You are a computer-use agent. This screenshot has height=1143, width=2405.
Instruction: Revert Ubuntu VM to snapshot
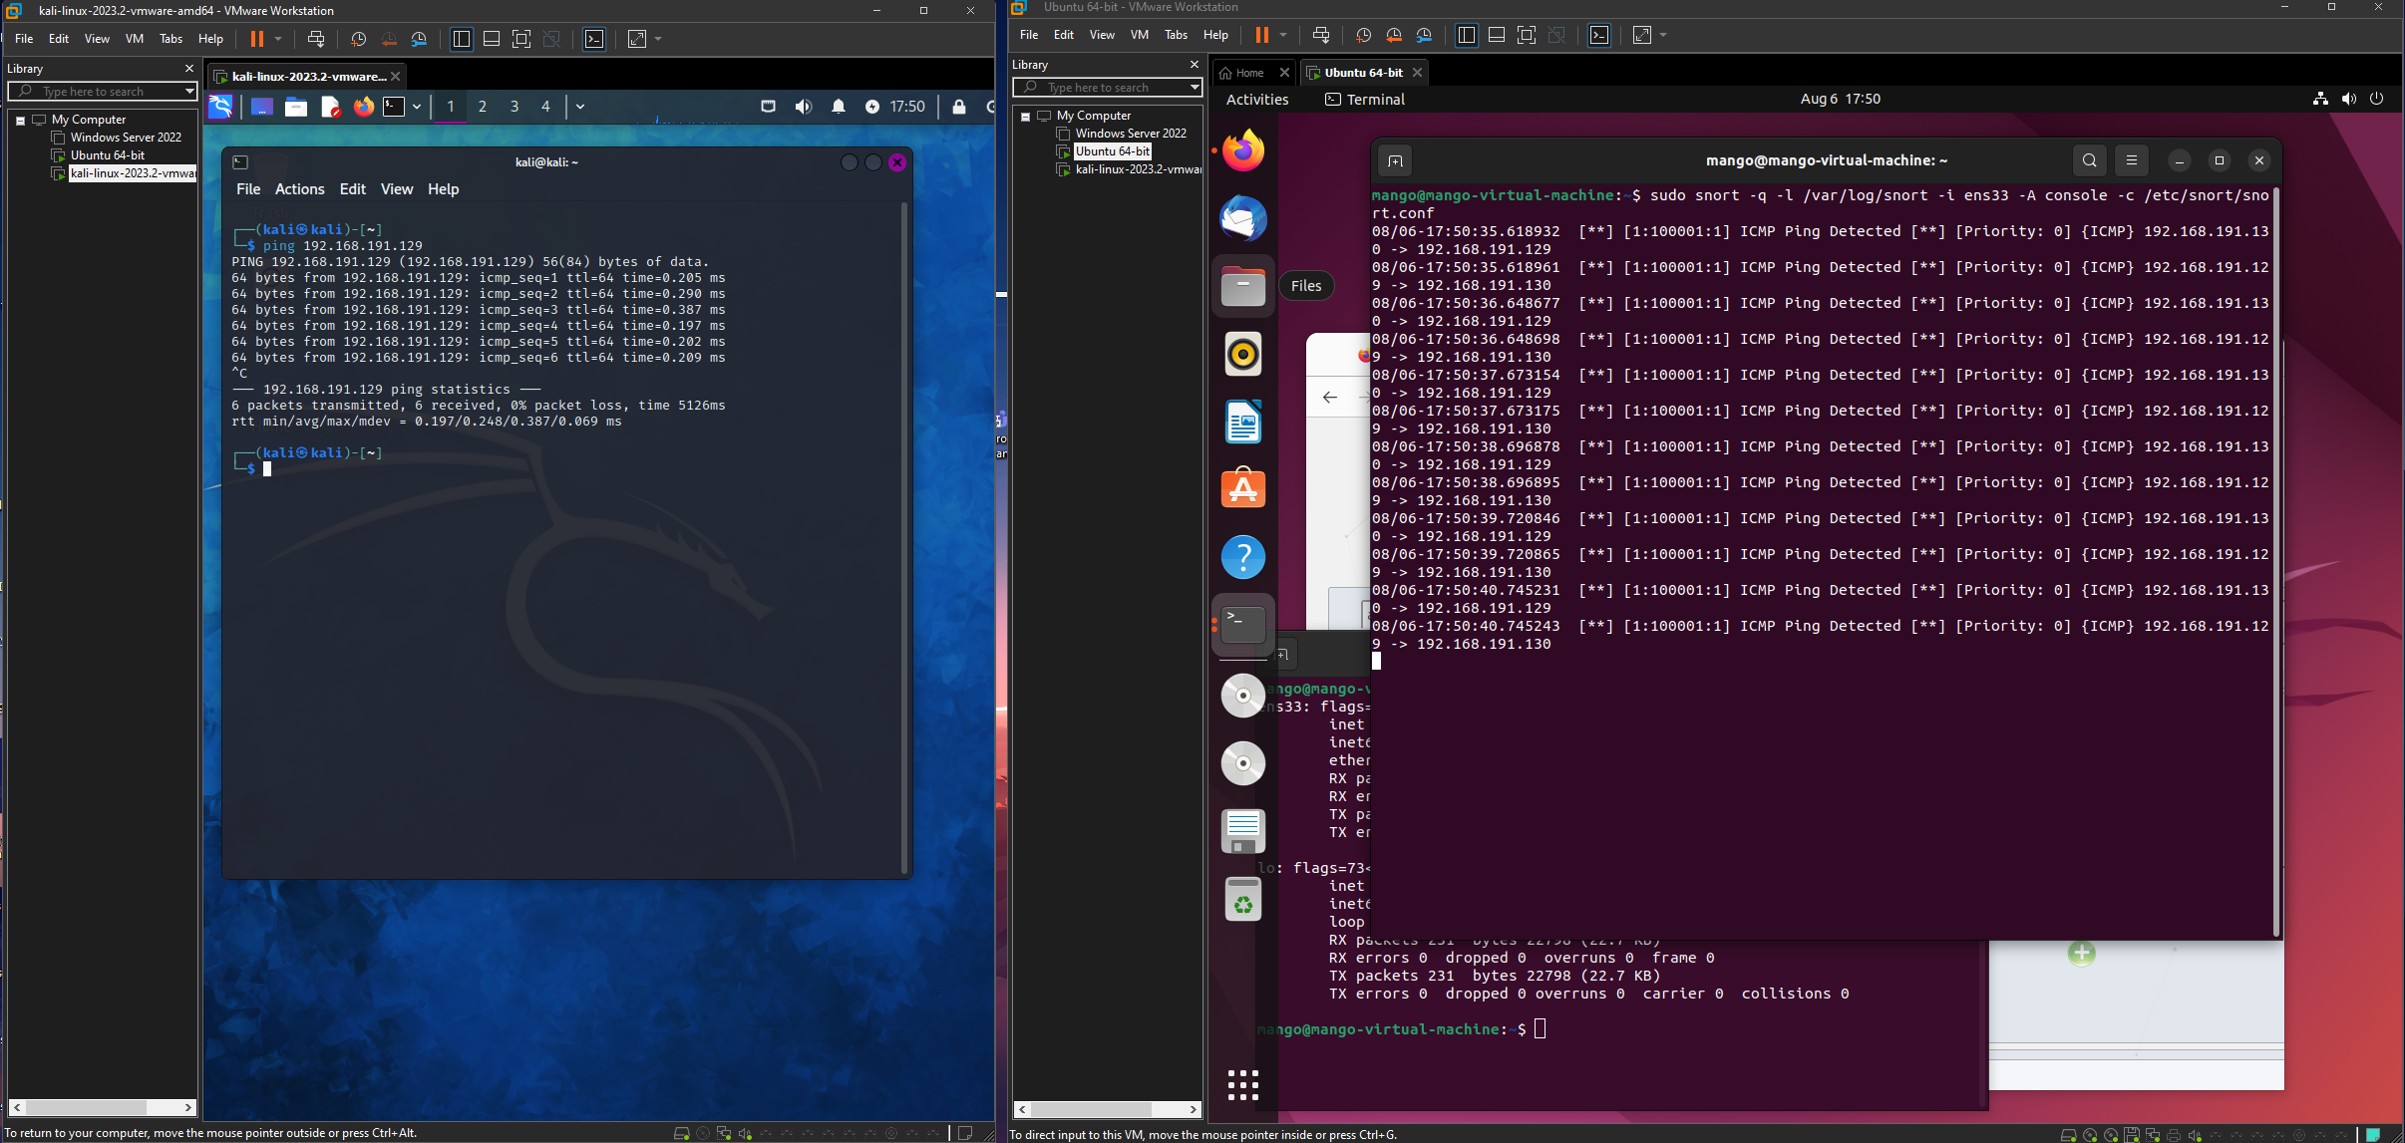click(x=1394, y=35)
